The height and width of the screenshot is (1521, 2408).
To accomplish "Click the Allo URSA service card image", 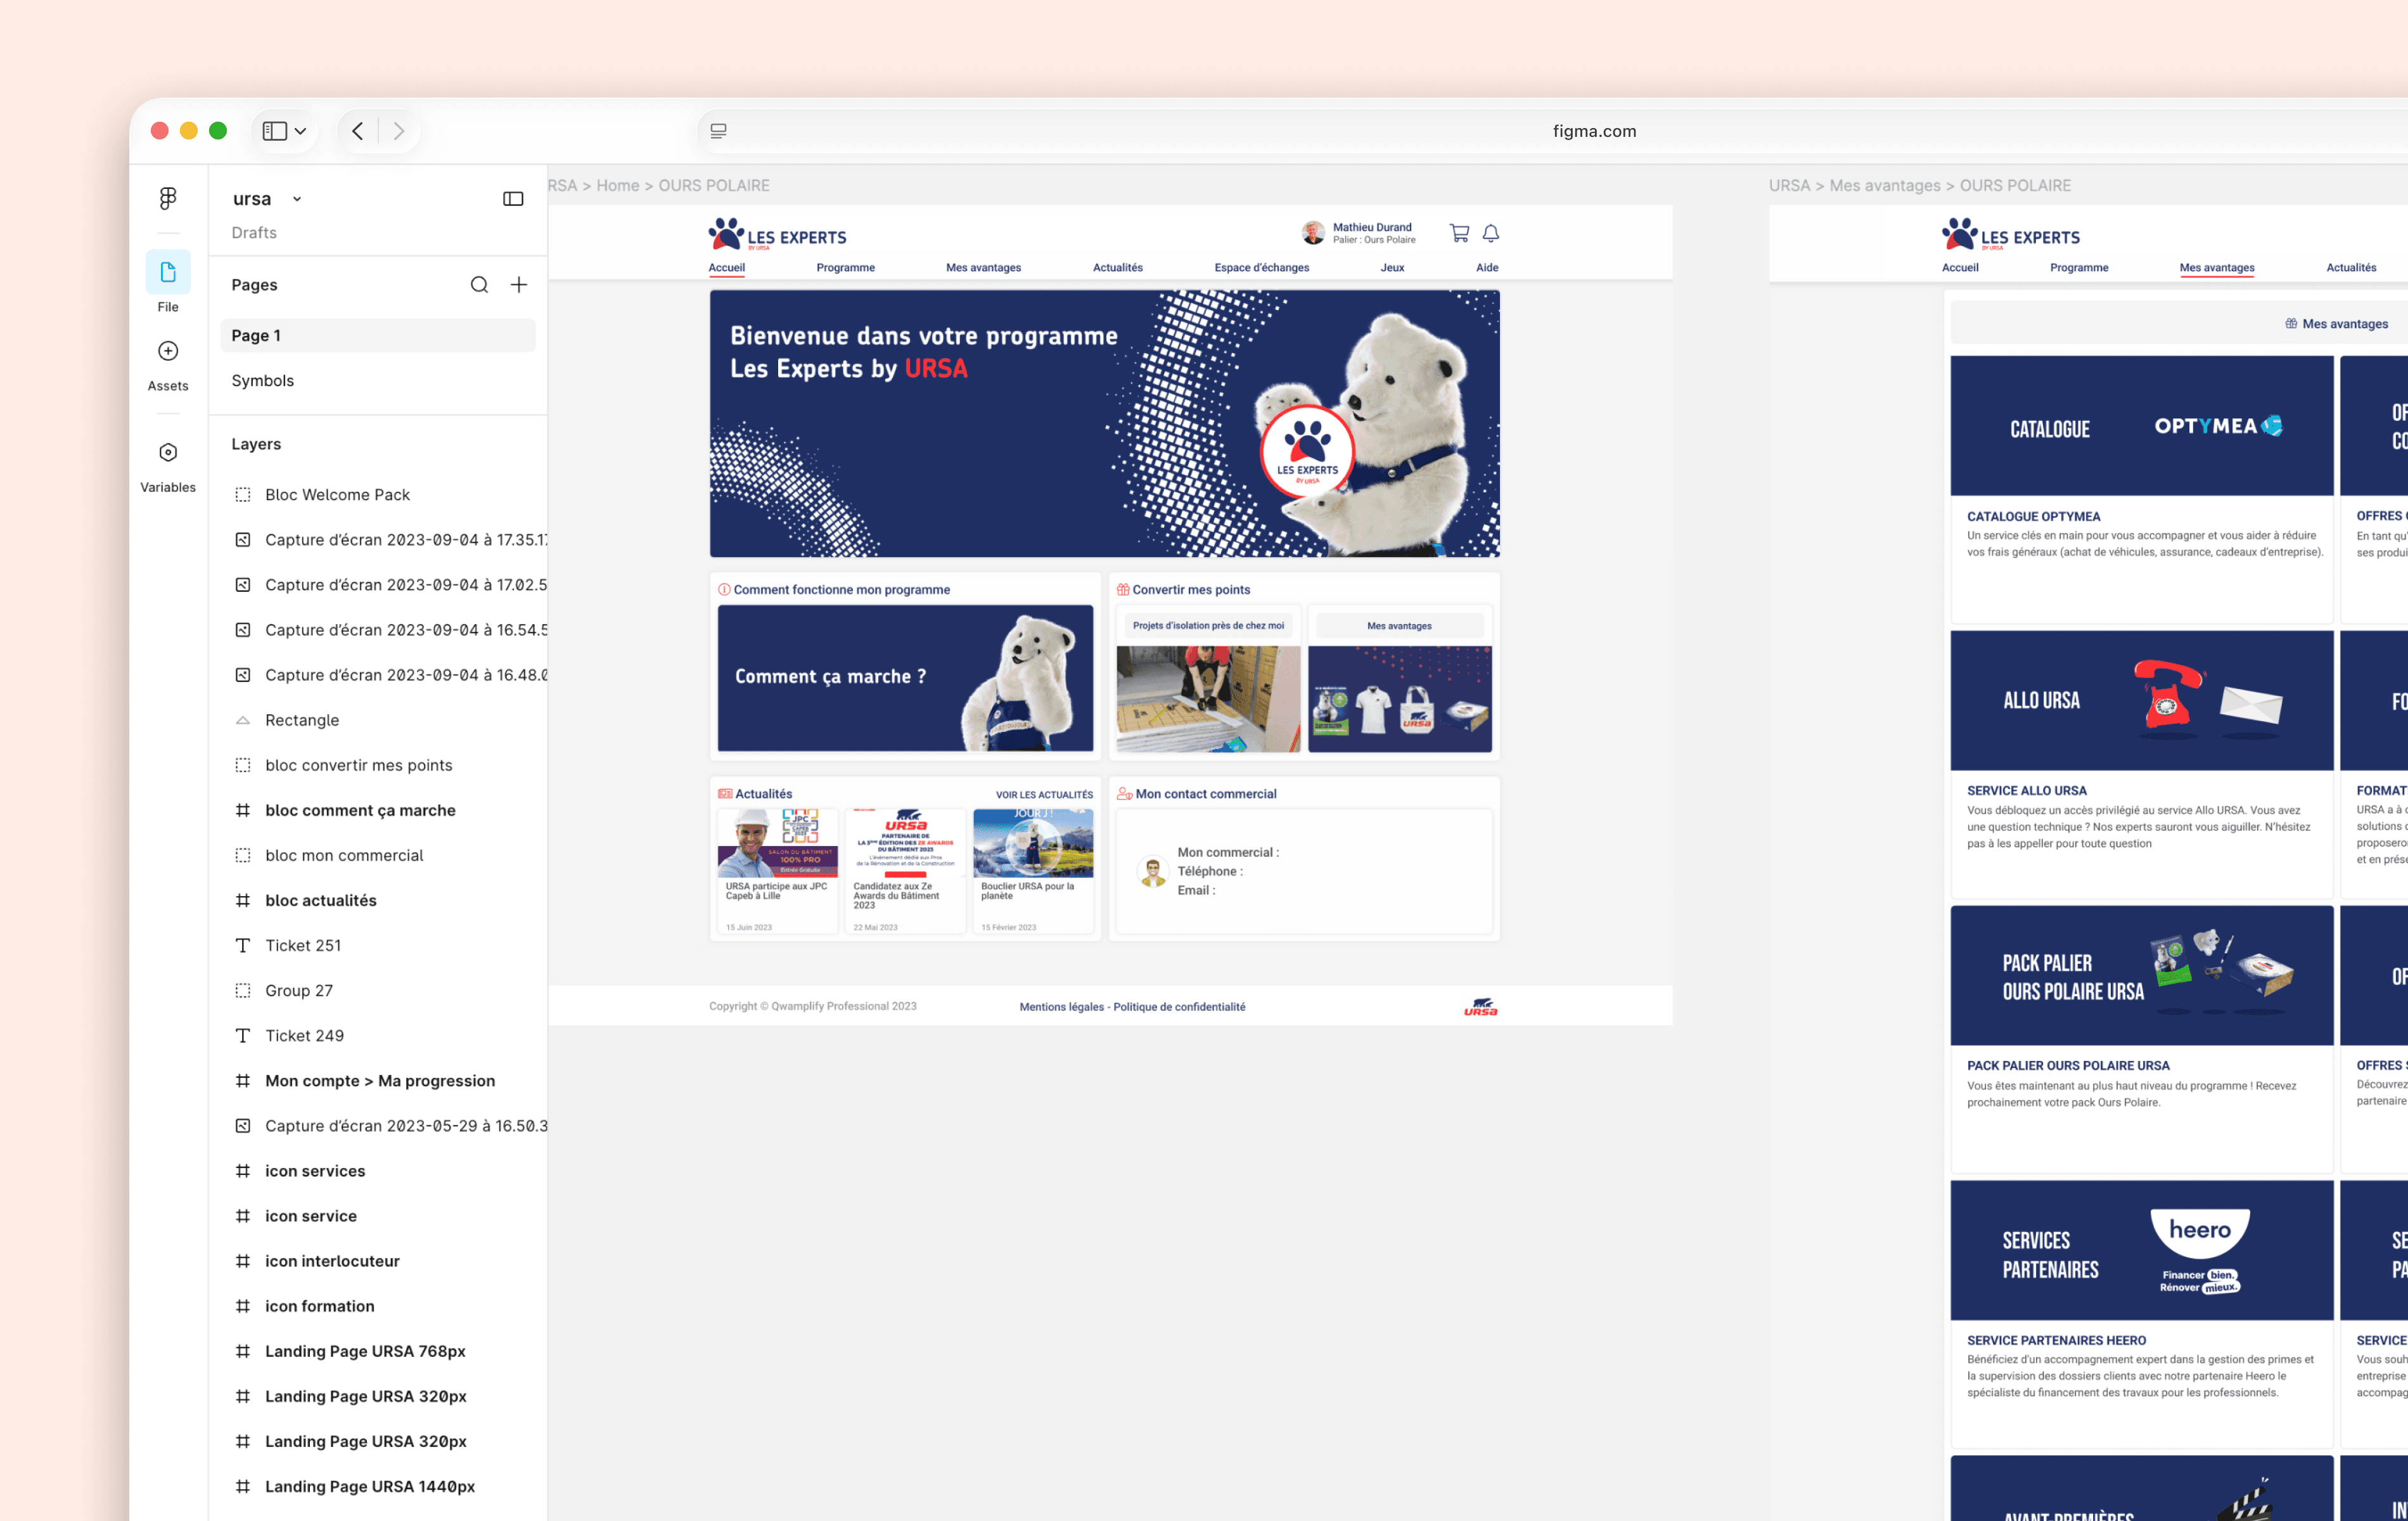I will 2142,700.
